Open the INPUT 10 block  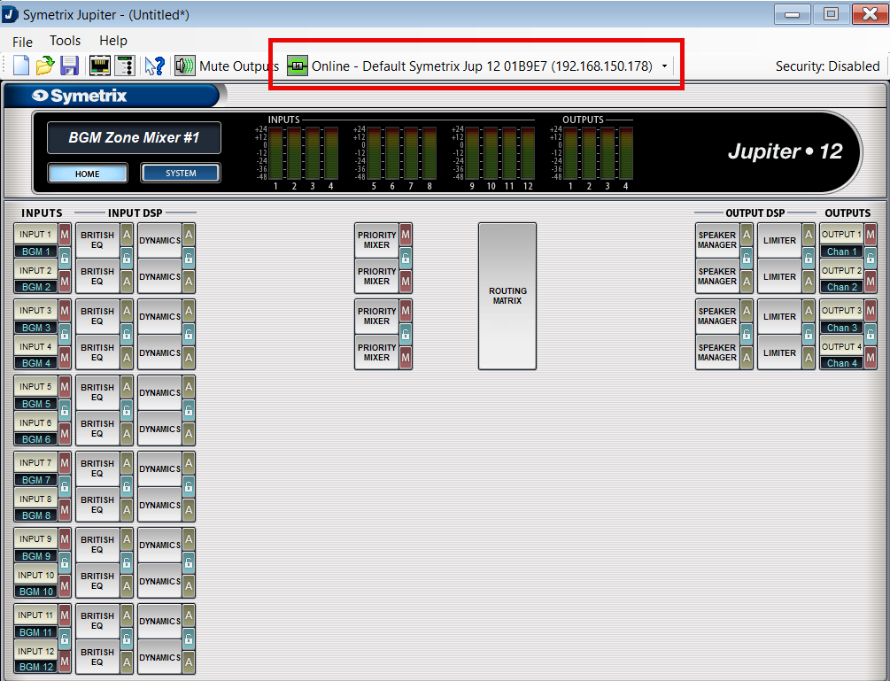(x=35, y=575)
